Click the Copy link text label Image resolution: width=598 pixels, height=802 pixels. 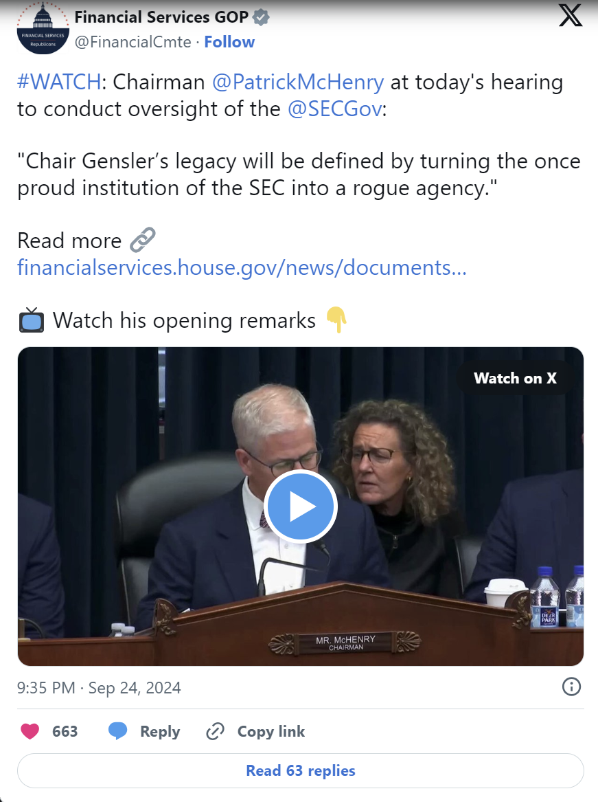tap(271, 731)
